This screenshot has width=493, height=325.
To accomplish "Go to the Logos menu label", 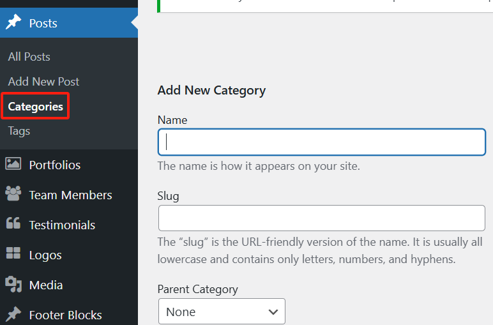I will coord(45,255).
